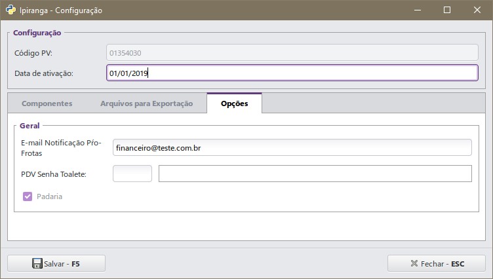493x279 pixels.
Task: Toggle the Padaria checkbox
Action: point(28,196)
